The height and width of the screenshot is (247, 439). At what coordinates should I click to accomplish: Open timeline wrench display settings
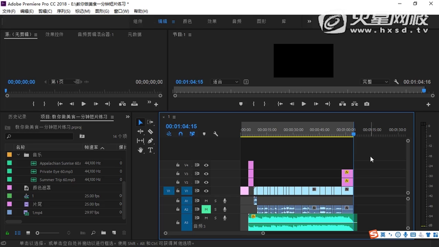[215, 134]
